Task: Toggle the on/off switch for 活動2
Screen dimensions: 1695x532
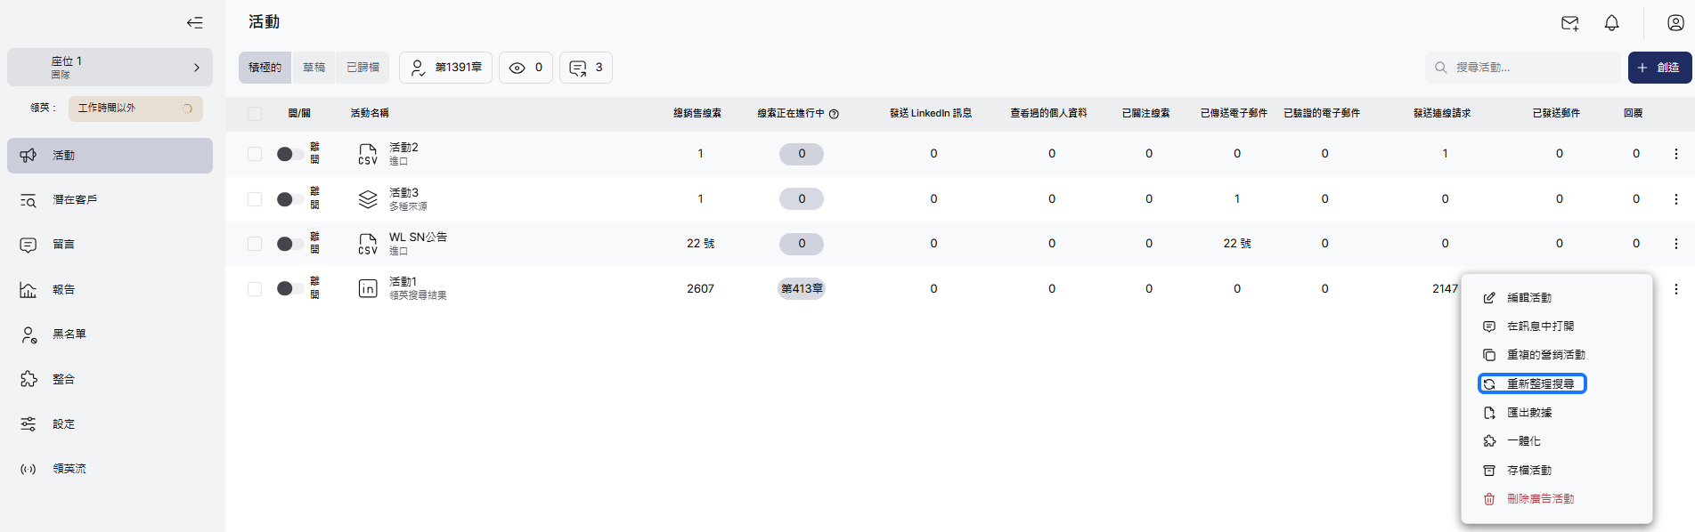Action: click(x=289, y=154)
